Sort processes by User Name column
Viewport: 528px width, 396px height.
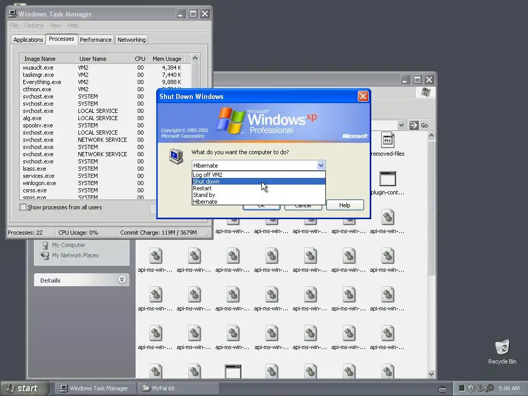[102, 59]
